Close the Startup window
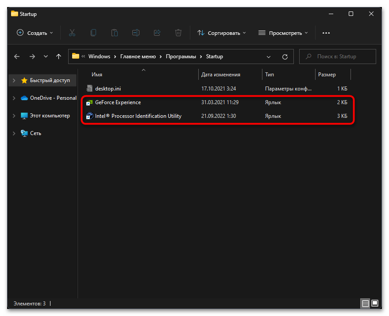Image resolution: width=389 pixels, height=316 pixels. [x=371, y=14]
